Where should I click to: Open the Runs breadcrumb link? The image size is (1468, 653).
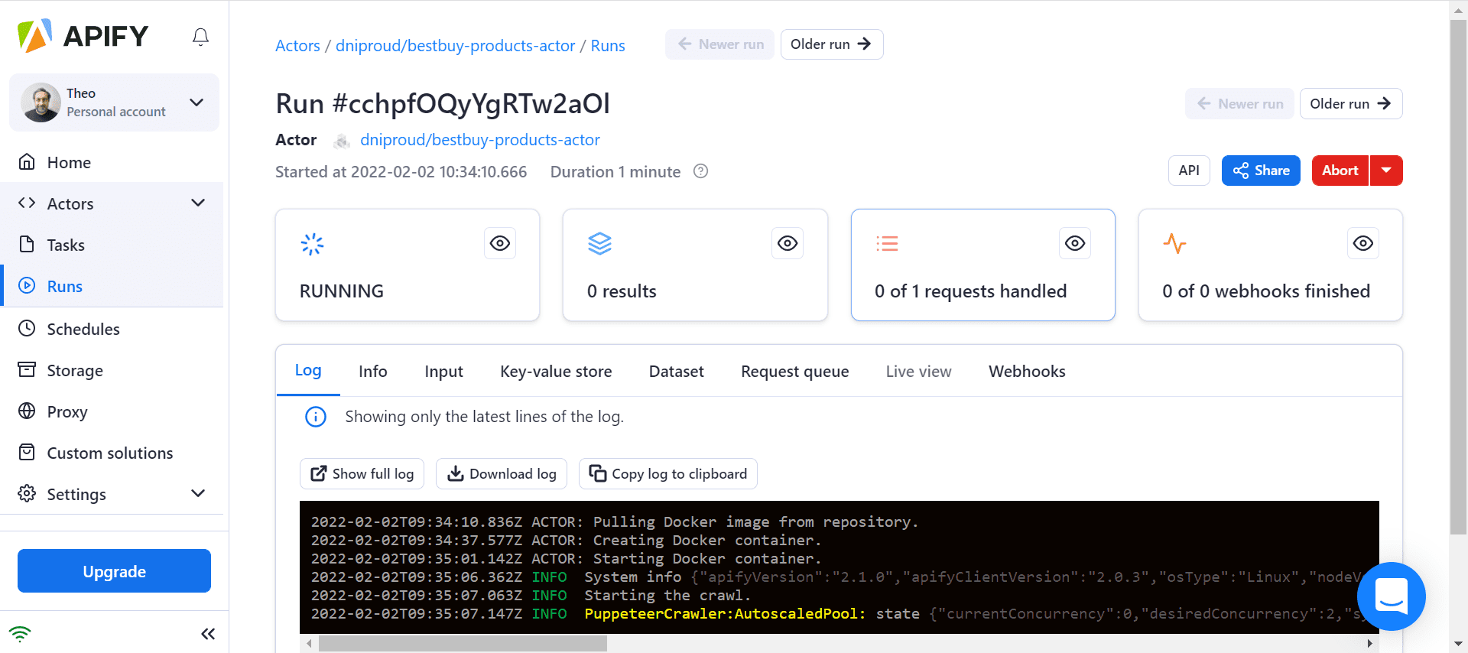pyautogui.click(x=608, y=46)
